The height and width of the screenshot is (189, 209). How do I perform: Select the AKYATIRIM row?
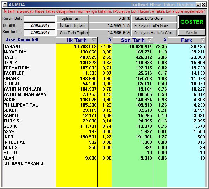tap(104, 52)
